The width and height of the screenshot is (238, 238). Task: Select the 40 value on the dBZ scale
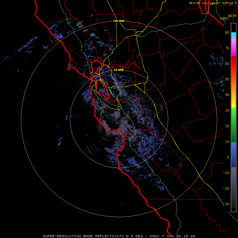coord(227,95)
